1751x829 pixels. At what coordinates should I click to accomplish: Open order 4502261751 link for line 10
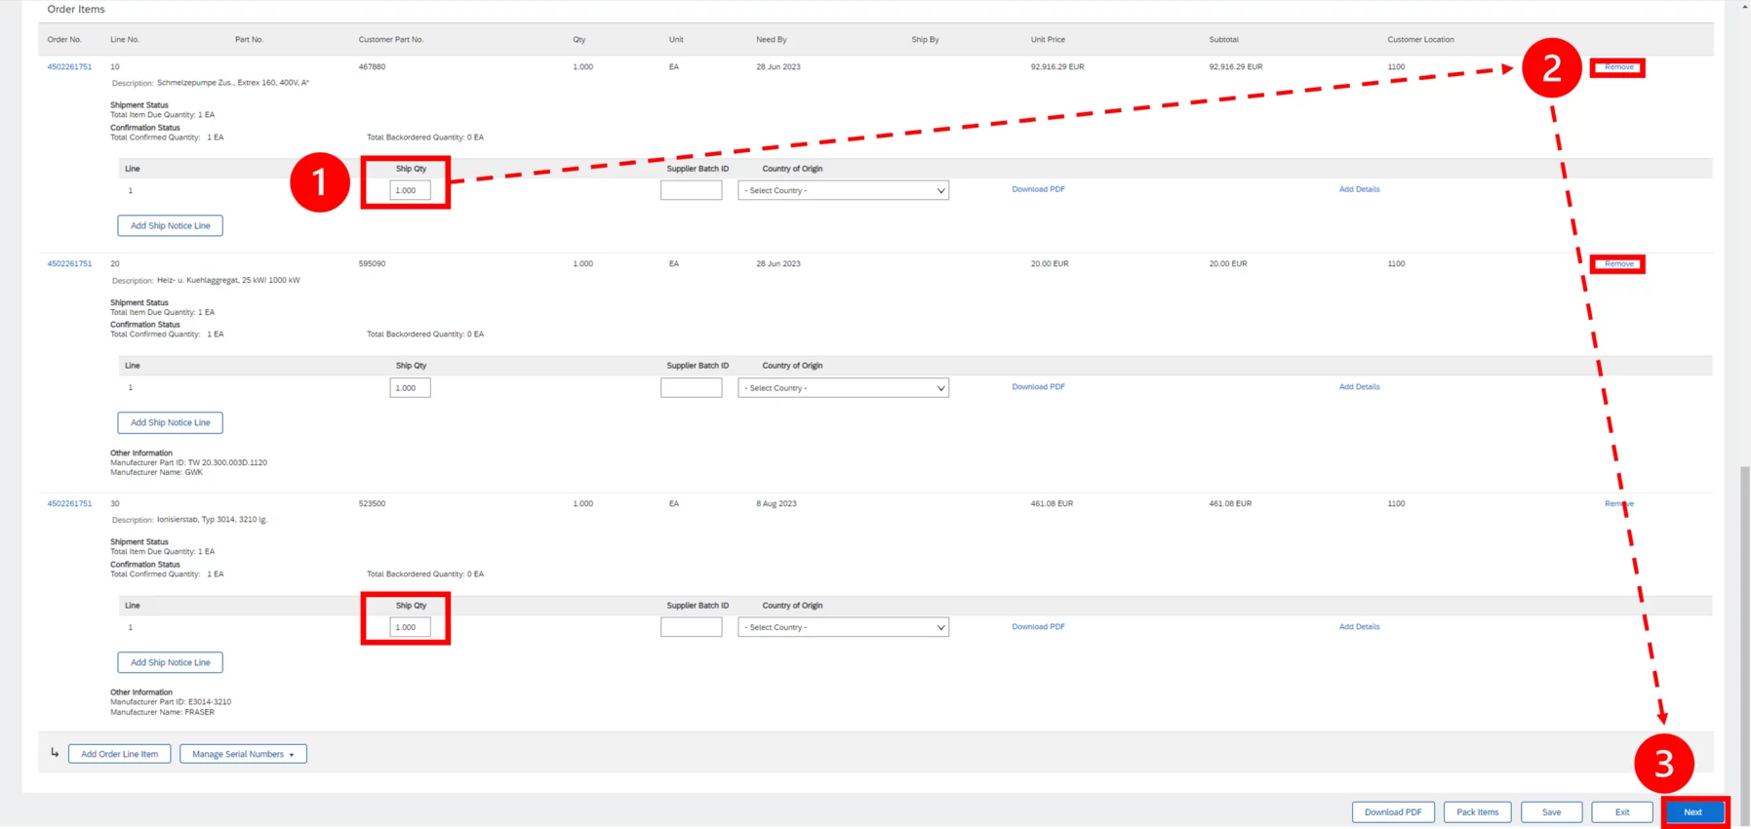point(69,67)
